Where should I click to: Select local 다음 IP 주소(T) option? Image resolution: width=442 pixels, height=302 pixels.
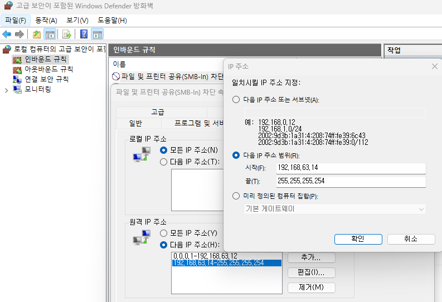163,162
